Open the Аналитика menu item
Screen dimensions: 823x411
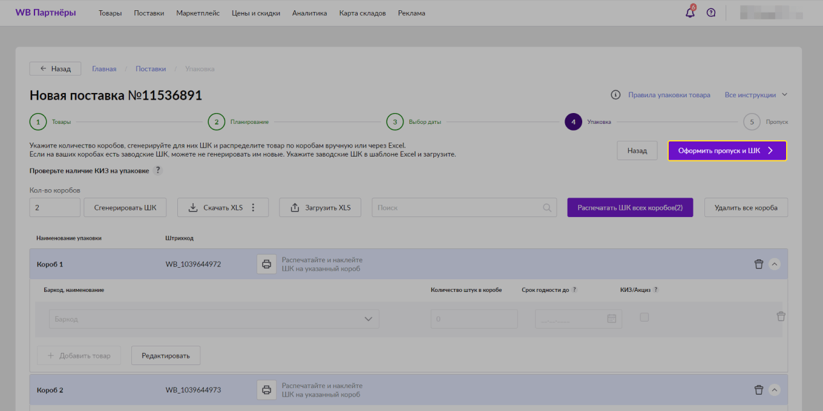pyautogui.click(x=309, y=13)
